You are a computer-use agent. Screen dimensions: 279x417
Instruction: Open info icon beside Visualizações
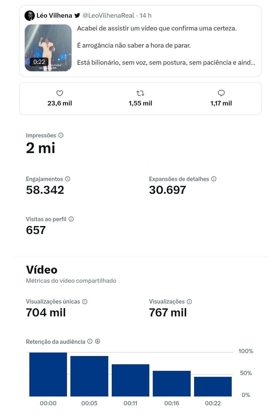[x=189, y=302]
